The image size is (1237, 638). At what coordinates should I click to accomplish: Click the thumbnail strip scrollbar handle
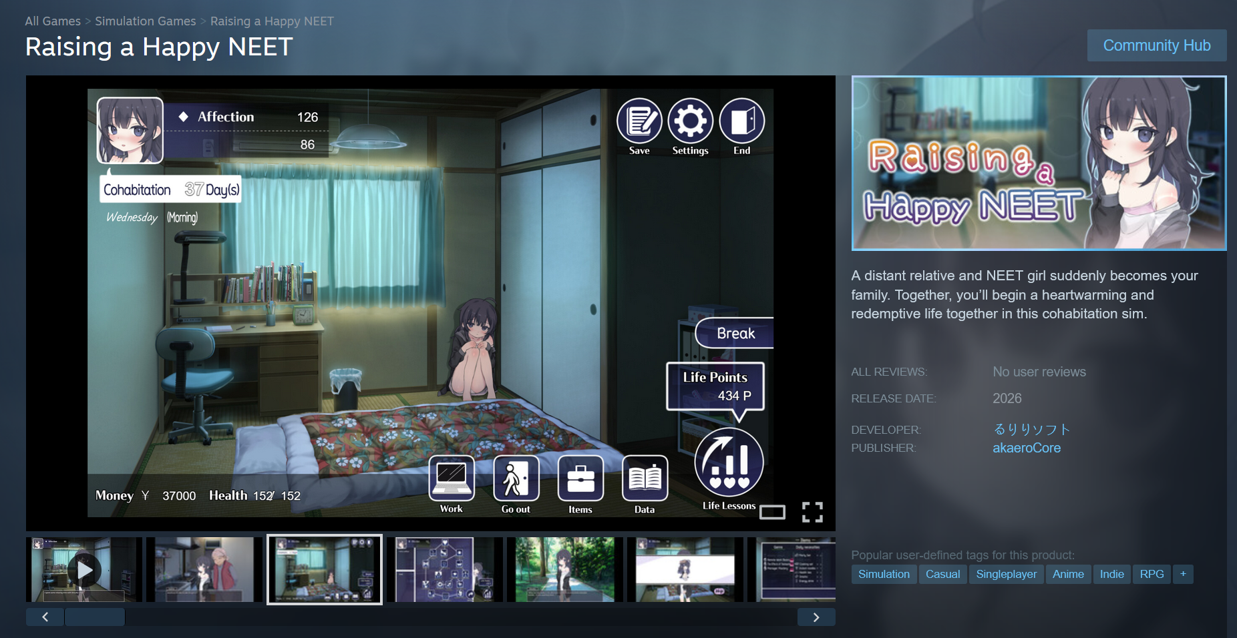pyautogui.click(x=95, y=617)
